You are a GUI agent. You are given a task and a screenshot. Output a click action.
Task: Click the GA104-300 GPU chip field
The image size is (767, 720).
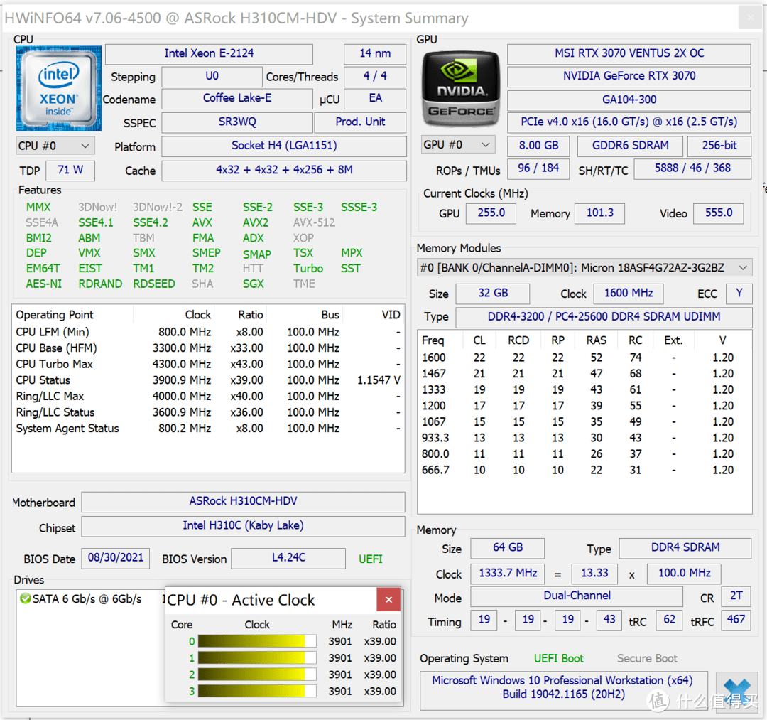629,100
